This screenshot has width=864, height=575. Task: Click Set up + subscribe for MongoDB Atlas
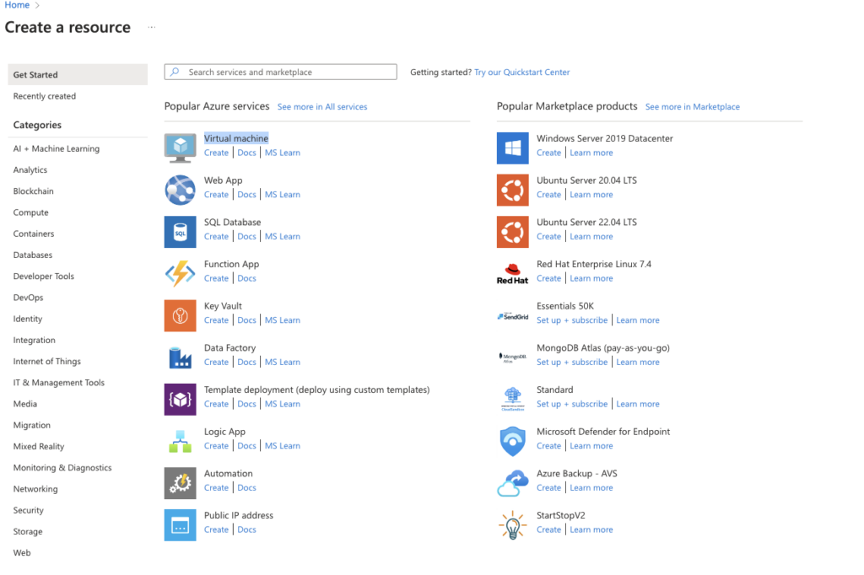[x=572, y=362]
